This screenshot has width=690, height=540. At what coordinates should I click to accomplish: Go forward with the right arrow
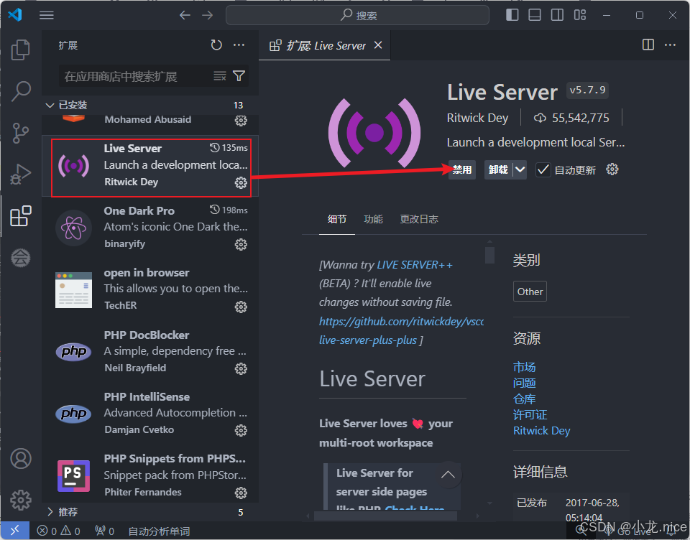[207, 15]
